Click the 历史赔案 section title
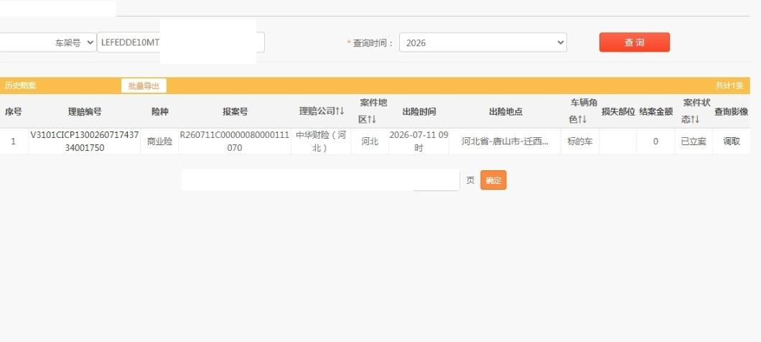 tap(20, 85)
